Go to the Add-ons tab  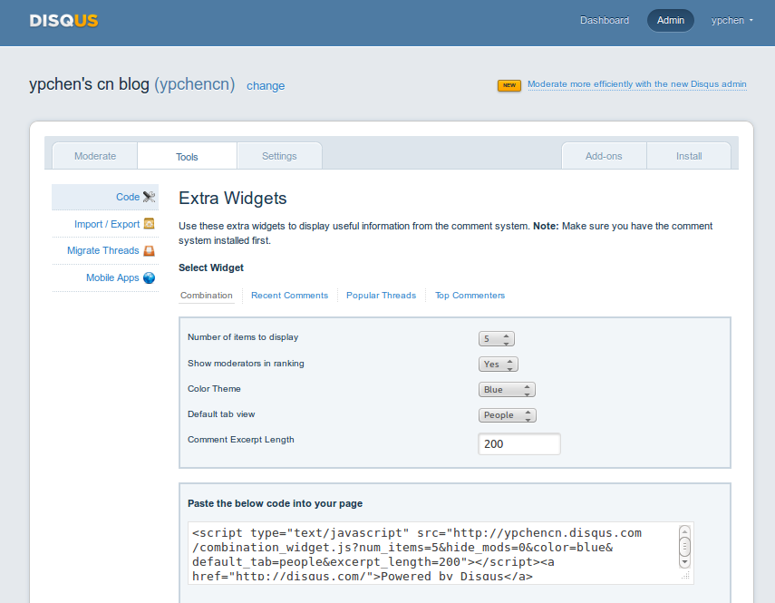[604, 156]
